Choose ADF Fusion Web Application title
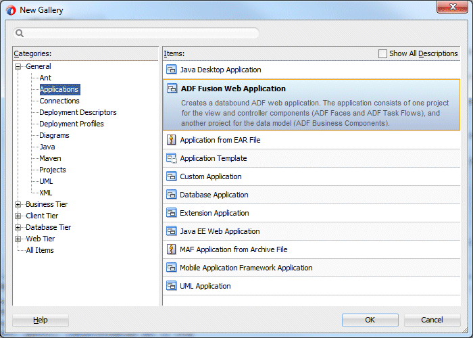Viewport: 473px width, 338px height. pyautogui.click(x=233, y=89)
